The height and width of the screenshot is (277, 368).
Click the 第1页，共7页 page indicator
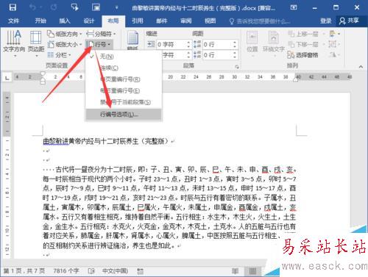point(24,271)
